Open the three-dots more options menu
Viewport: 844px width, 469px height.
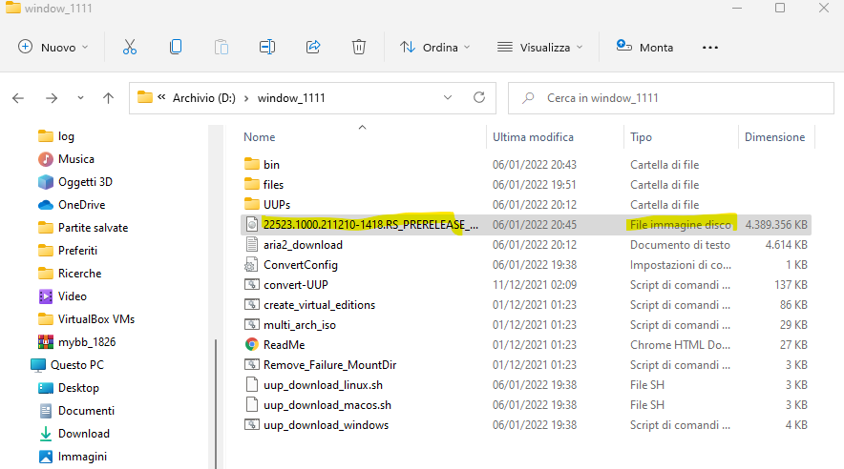pos(710,47)
